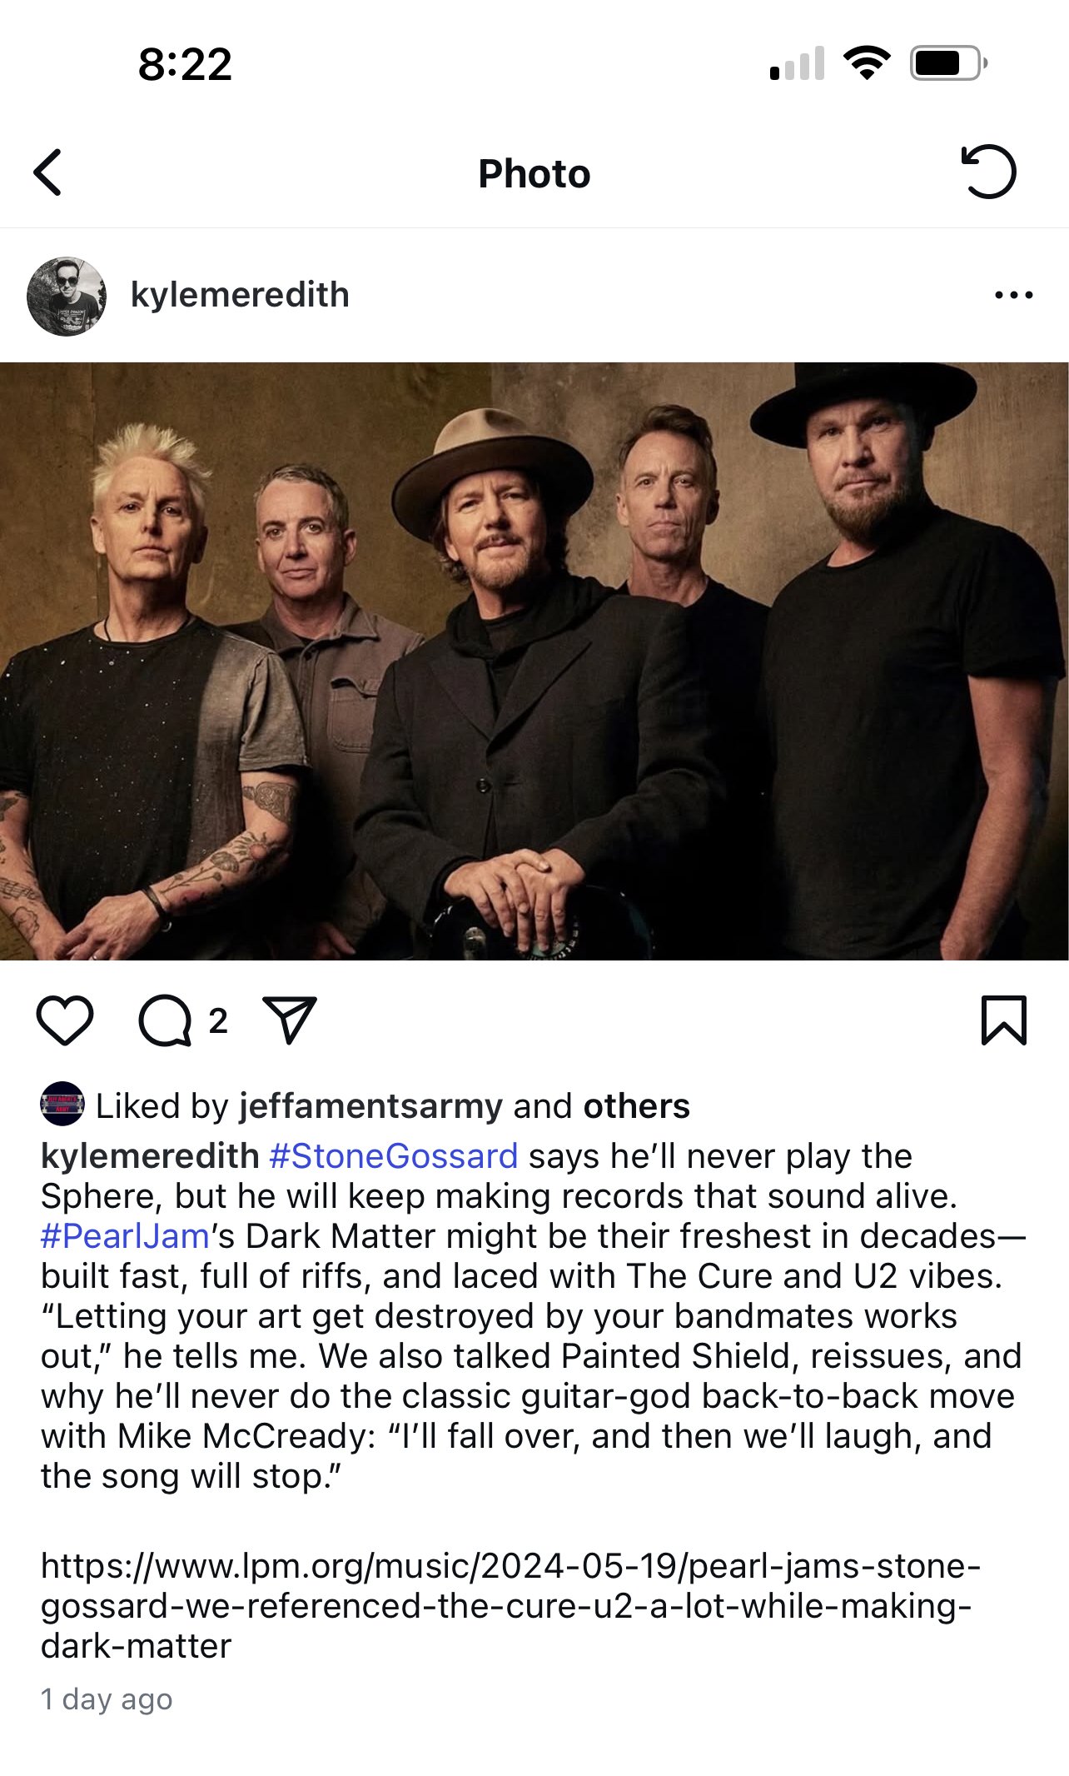View others who liked the post
Viewport: 1069px width, 1776px height.
[637, 1106]
